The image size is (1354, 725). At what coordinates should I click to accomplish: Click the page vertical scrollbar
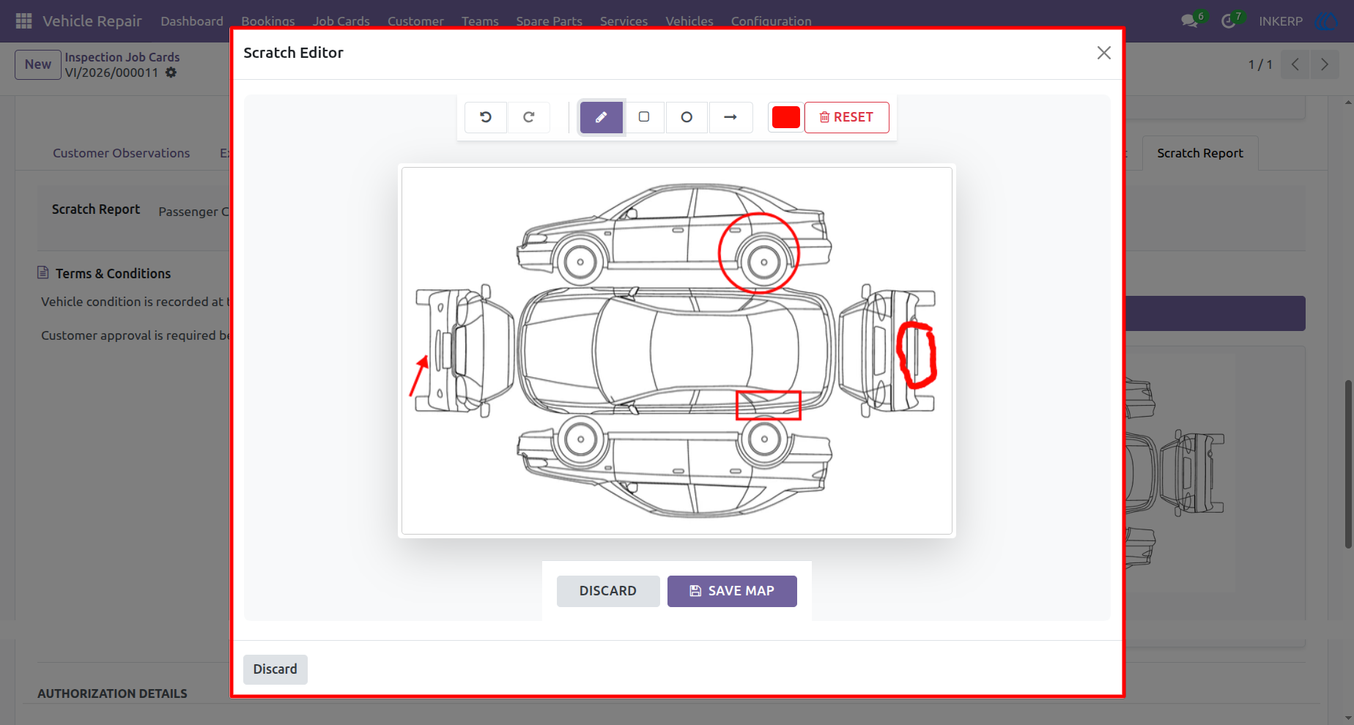[1348, 464]
